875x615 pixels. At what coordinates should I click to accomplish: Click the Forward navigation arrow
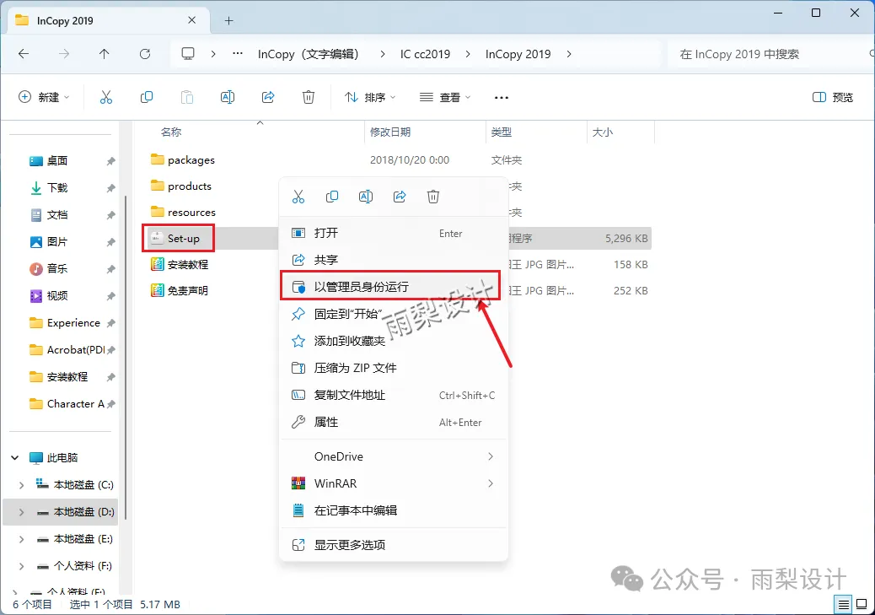pos(64,54)
